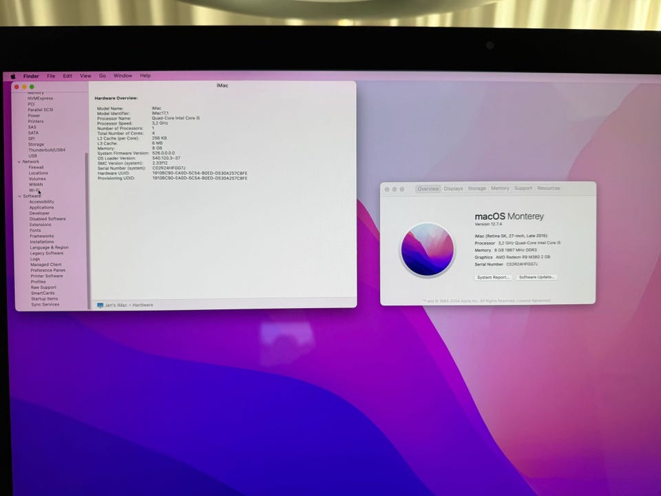Click the computer icon in the path bar
661x496 pixels.
point(100,305)
